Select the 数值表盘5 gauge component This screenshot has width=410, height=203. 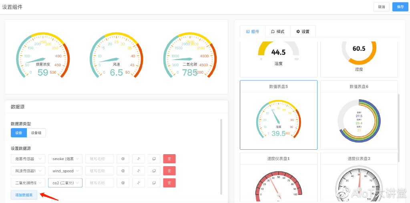pos(279,115)
